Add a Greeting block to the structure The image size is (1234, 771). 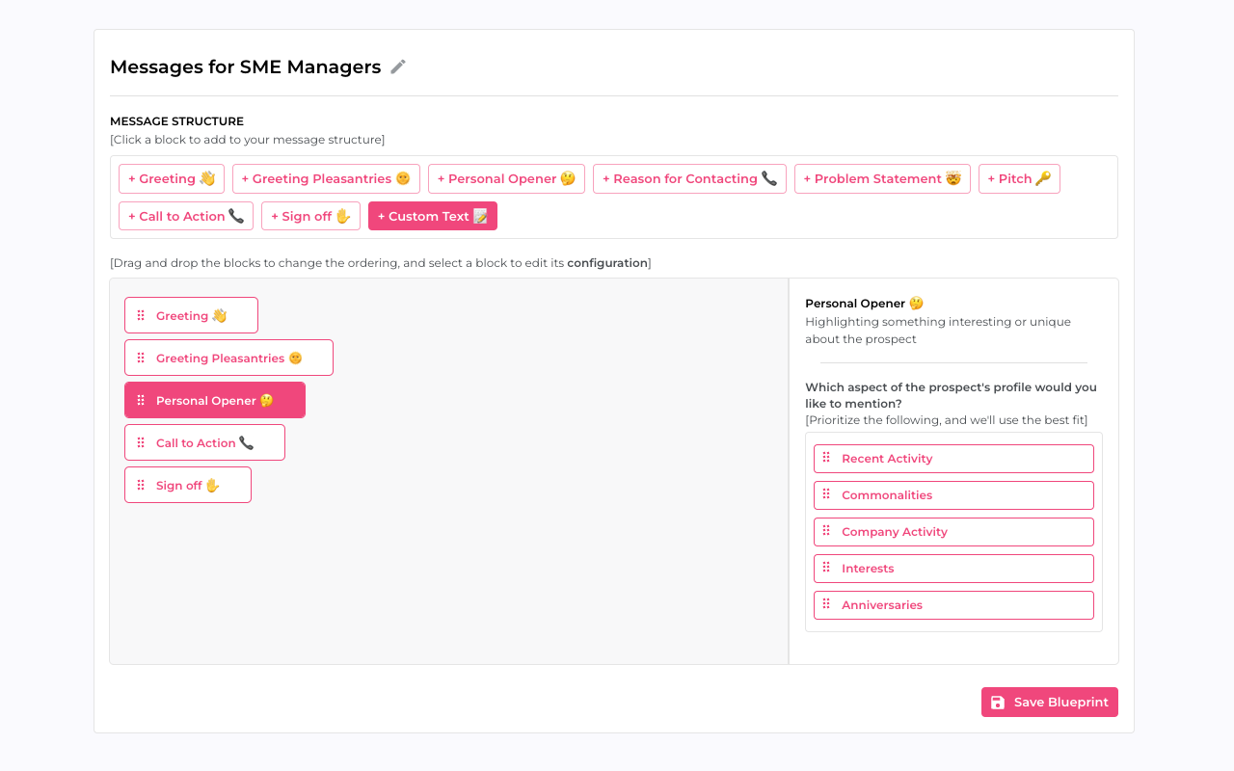[x=172, y=178]
